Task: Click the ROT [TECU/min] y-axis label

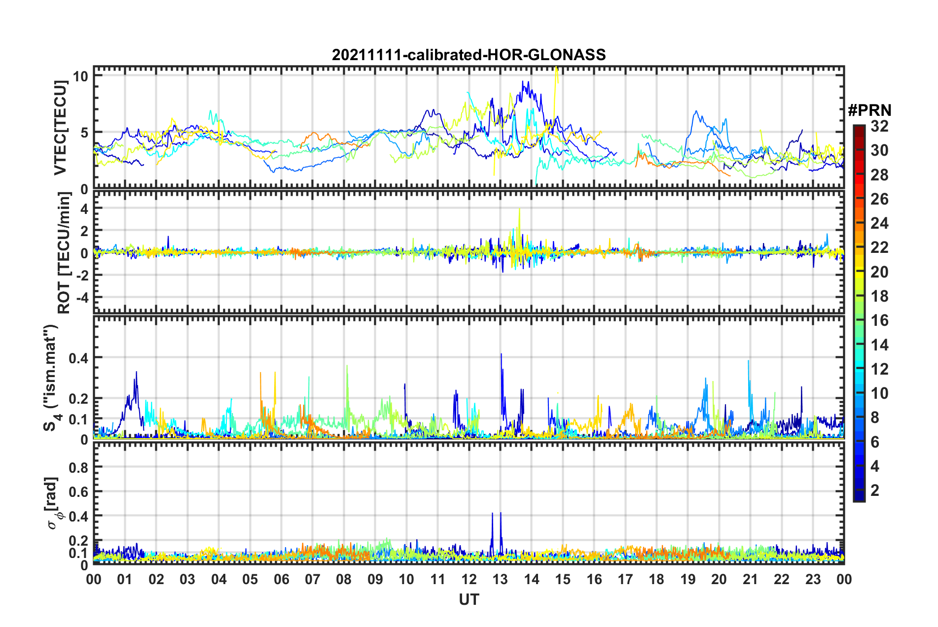Action: click(64, 253)
